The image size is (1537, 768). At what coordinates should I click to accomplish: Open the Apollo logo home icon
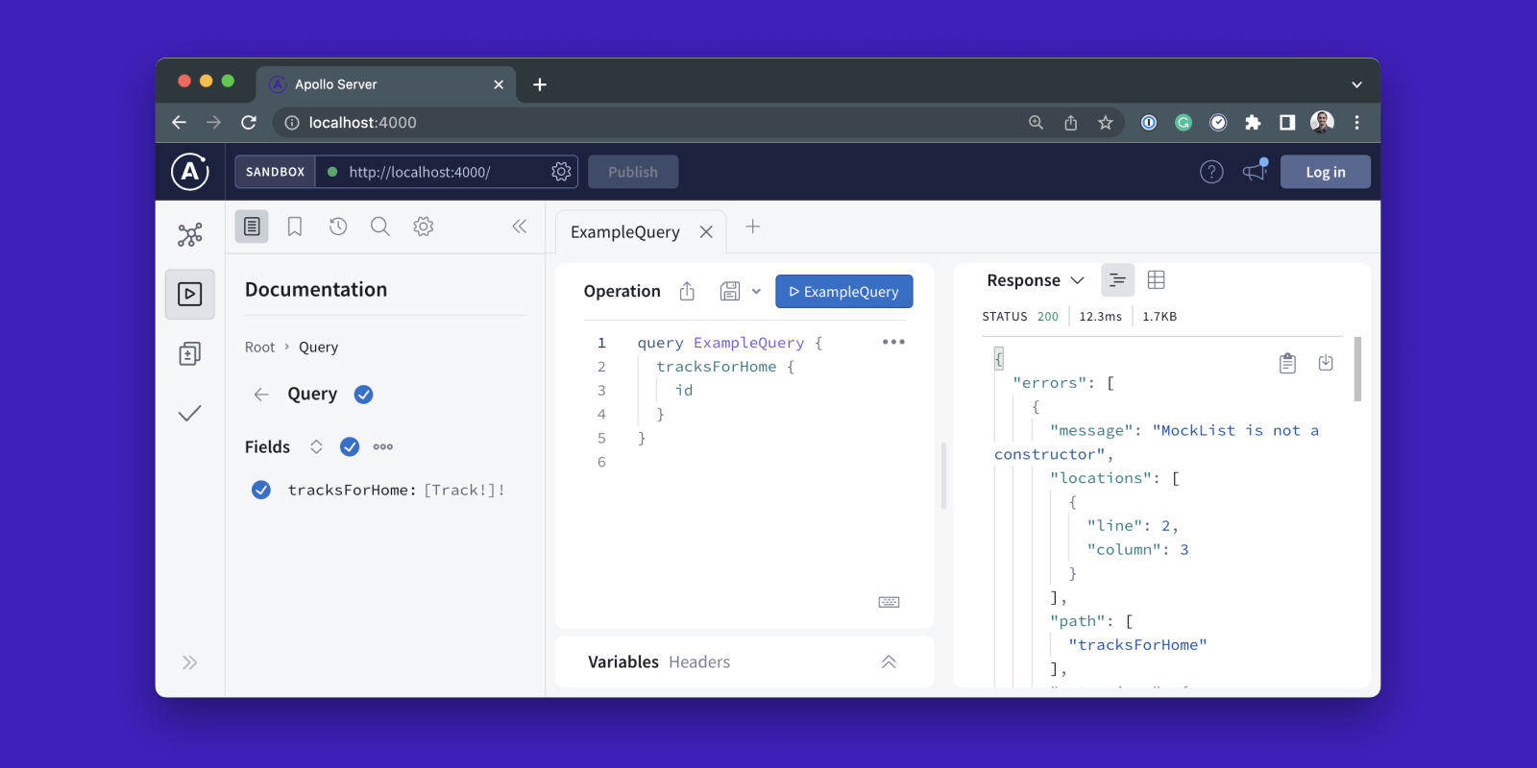coord(190,172)
